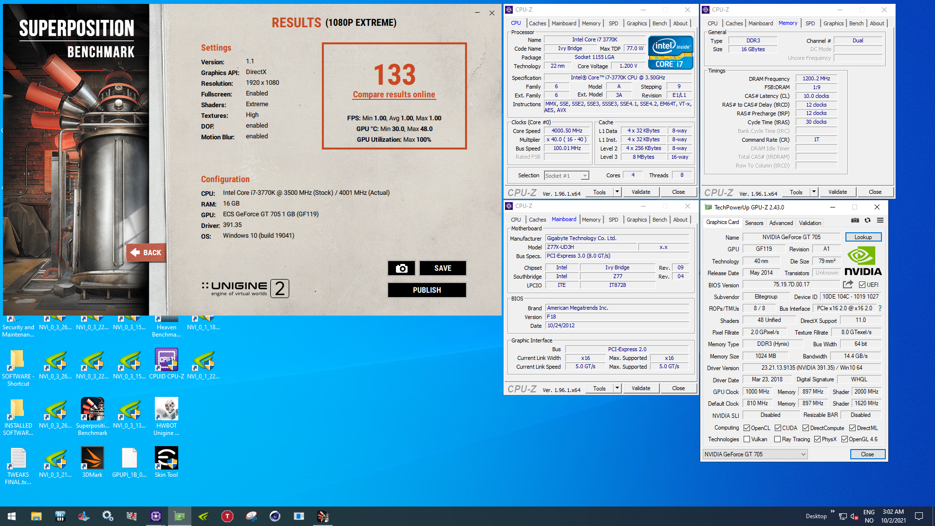Click the screenshot camera button in Superposition
The image size is (935, 526).
tap(401, 268)
